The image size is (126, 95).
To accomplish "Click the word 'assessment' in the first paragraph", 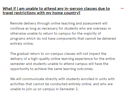I will pos(92,23).
